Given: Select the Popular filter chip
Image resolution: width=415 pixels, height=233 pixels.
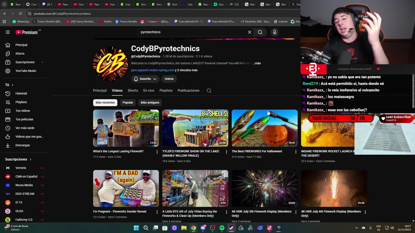Looking at the screenshot, I should [x=128, y=103].
